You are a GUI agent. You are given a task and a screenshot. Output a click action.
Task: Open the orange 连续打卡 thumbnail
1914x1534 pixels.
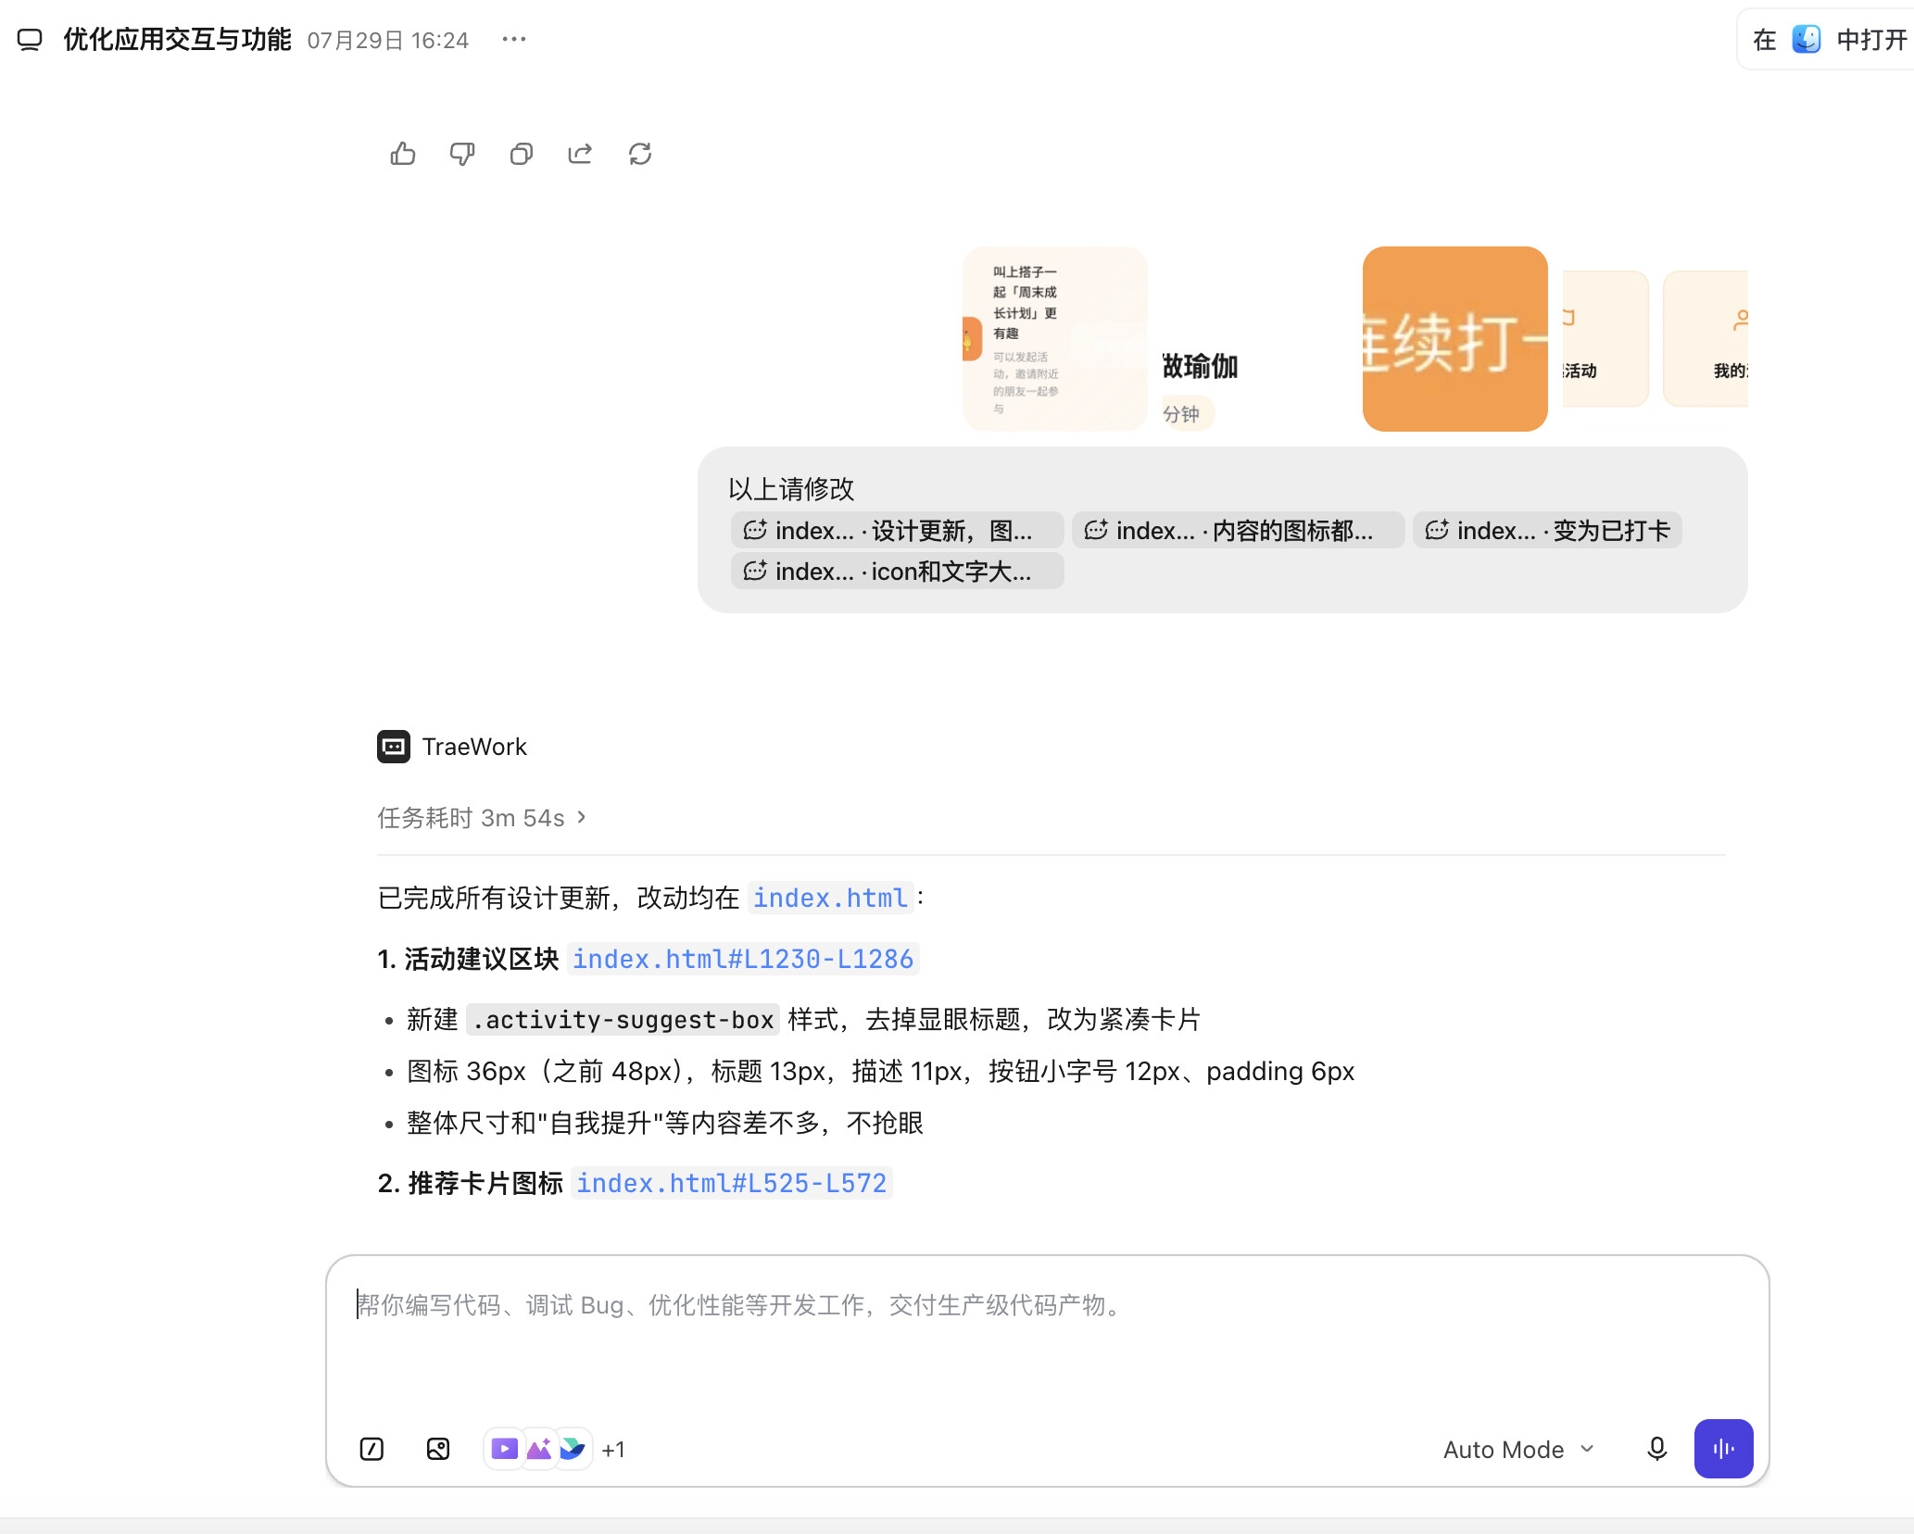tap(1455, 339)
